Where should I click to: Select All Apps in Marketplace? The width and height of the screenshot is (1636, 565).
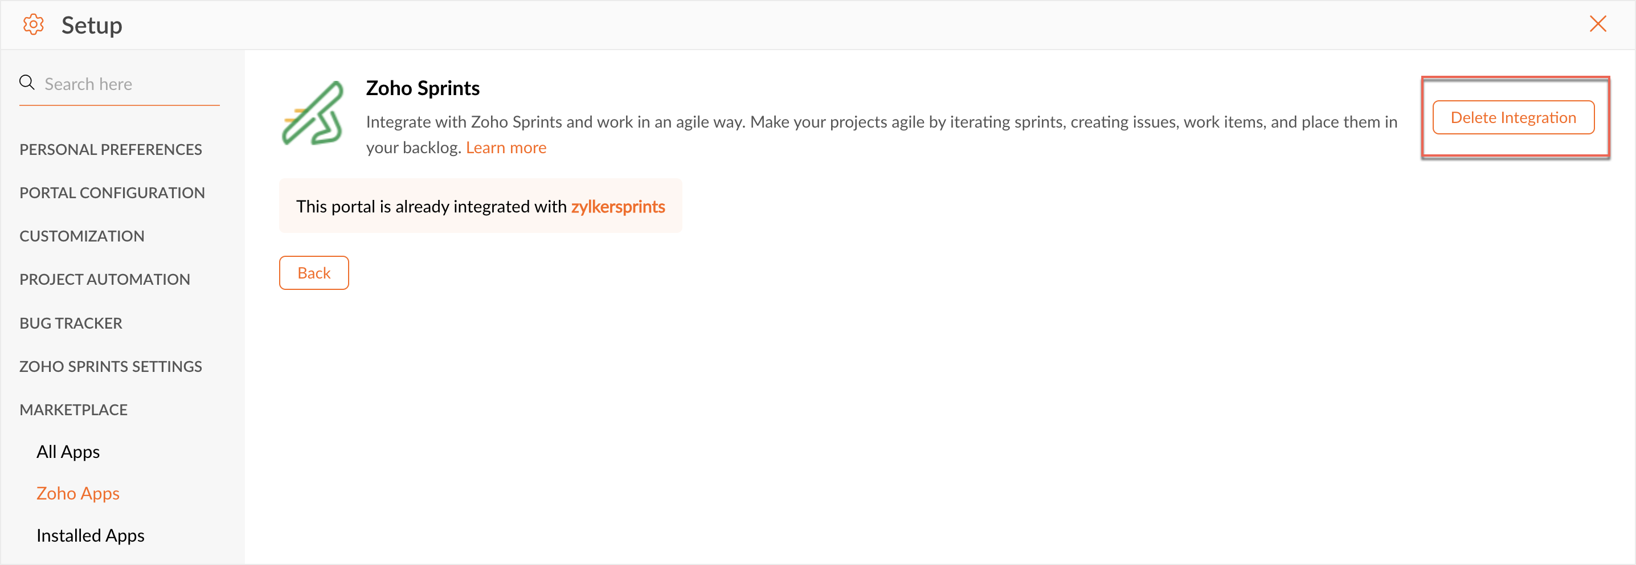click(x=68, y=451)
